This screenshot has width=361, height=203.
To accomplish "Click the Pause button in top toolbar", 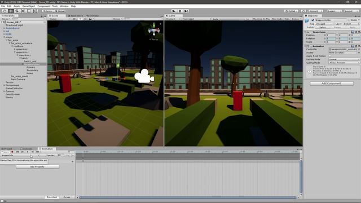I will click(x=180, y=11).
